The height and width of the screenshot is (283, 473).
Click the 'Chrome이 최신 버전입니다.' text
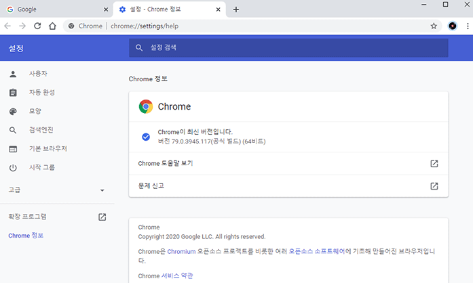[195, 132]
